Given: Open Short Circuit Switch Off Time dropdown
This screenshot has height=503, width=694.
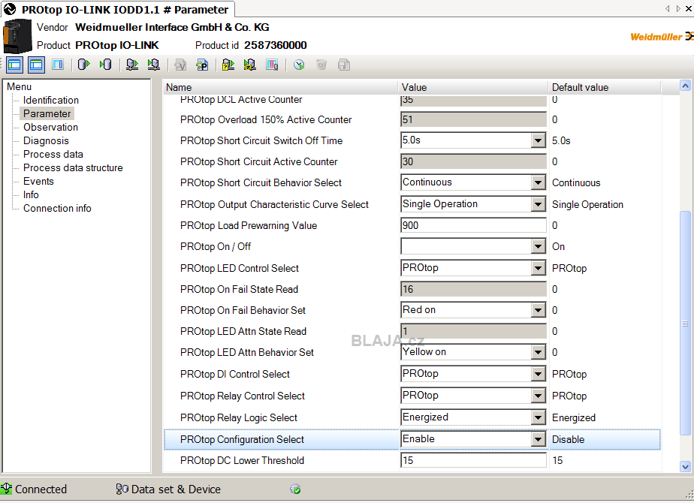Looking at the screenshot, I should (x=538, y=140).
